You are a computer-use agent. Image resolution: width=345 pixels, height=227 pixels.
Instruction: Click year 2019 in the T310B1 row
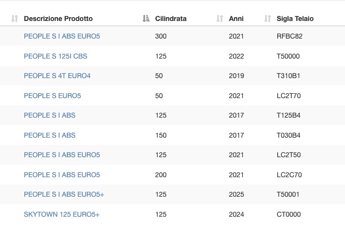pos(236,76)
